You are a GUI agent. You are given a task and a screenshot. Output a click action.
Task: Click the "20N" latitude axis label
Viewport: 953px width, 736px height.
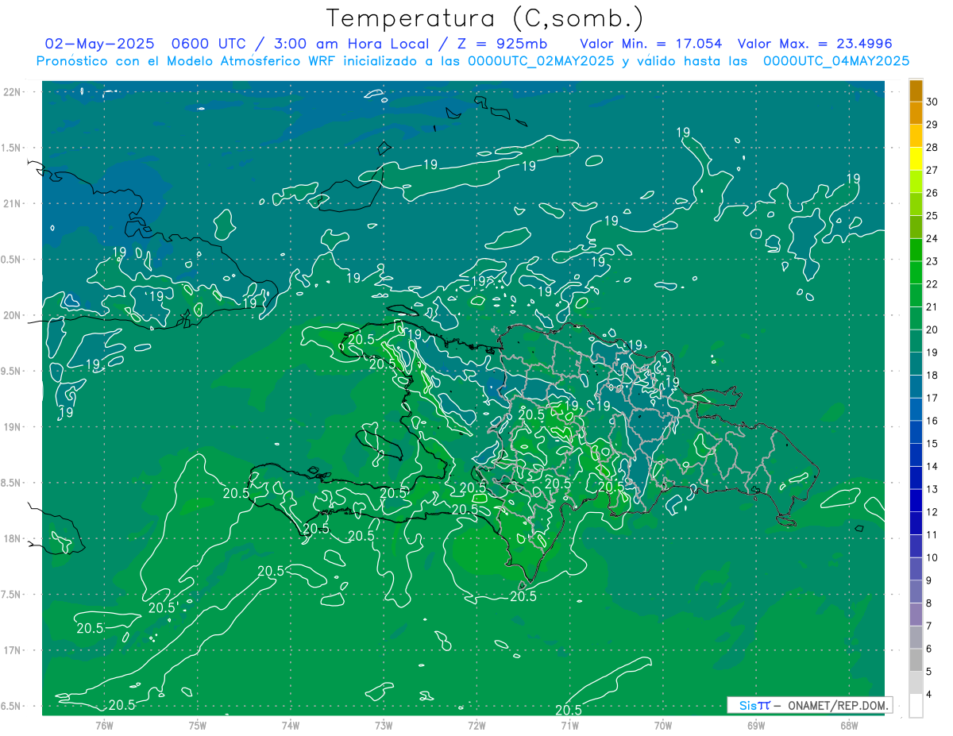tap(14, 315)
